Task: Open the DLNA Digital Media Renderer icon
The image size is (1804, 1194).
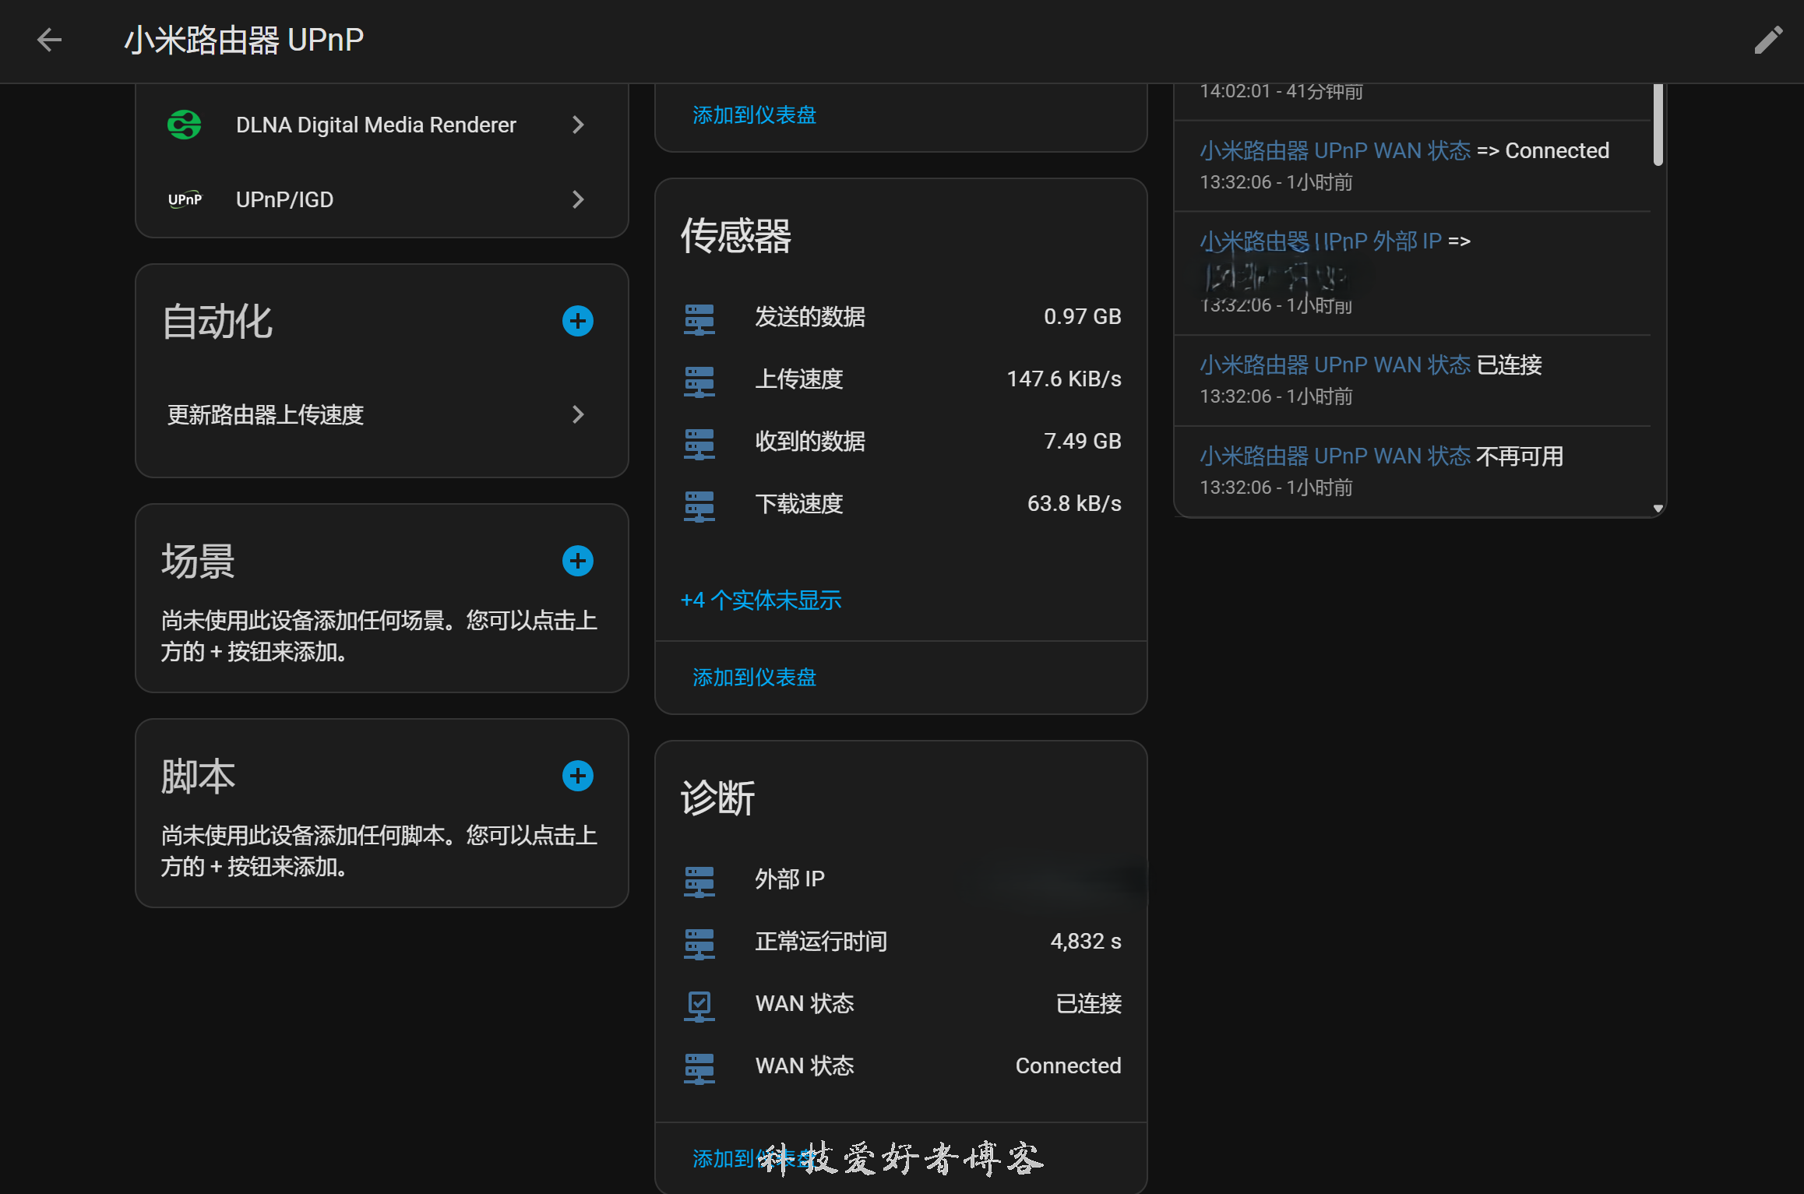Action: 185,125
